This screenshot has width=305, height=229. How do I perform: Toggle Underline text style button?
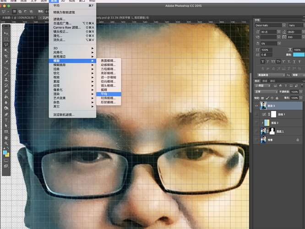click(x=294, y=62)
